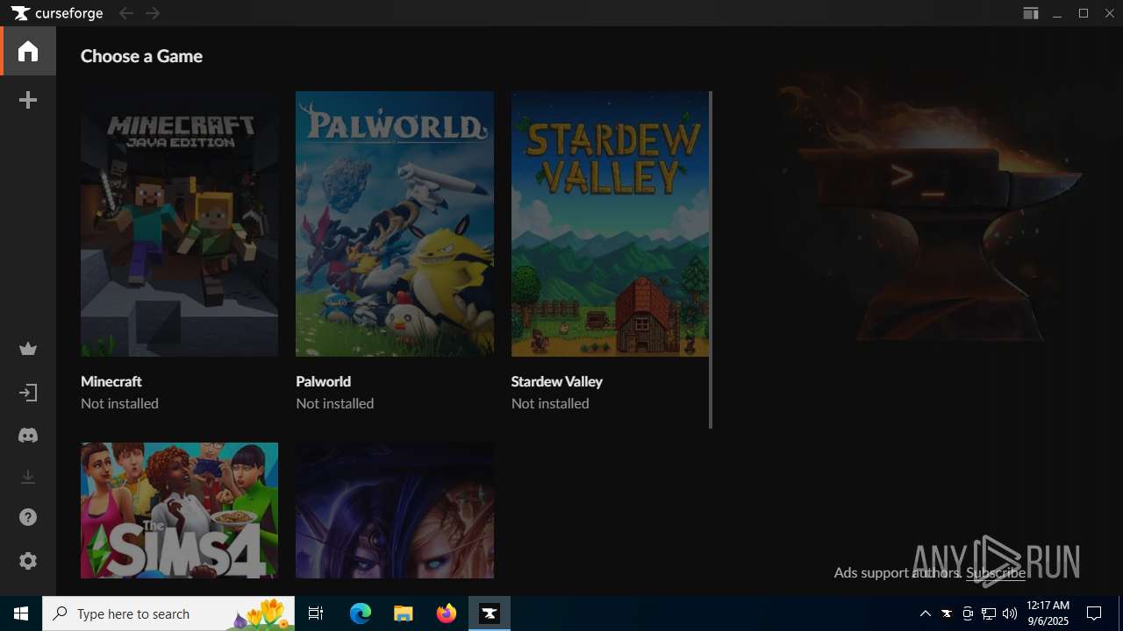Image resolution: width=1123 pixels, height=631 pixels.
Task: Click the CurseForge tray icon
Action: click(x=947, y=613)
